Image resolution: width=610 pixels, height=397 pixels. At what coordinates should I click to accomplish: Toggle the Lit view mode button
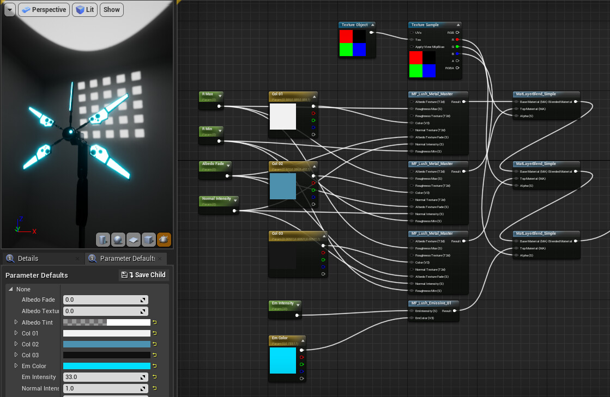tap(85, 10)
